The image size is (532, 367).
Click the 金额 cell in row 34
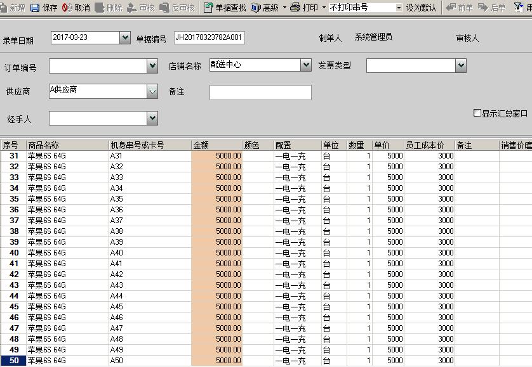(217, 188)
